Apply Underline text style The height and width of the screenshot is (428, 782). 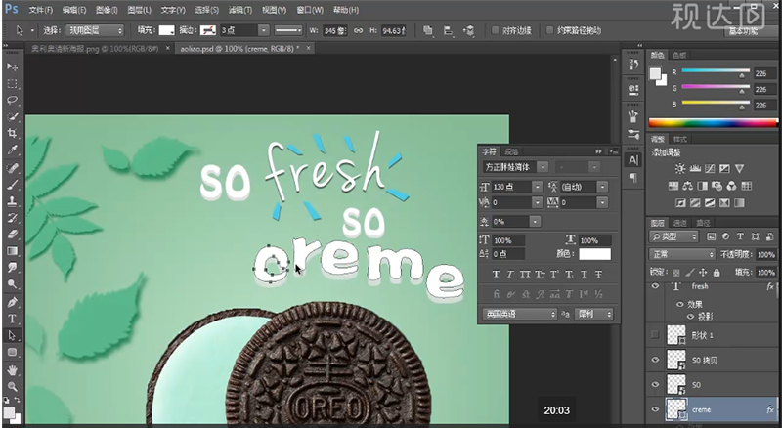pyautogui.click(x=584, y=274)
